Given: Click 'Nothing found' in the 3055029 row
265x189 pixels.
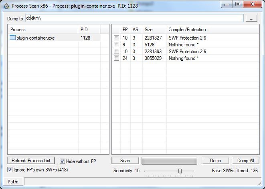Looking at the screenshot, I should 184,58.
